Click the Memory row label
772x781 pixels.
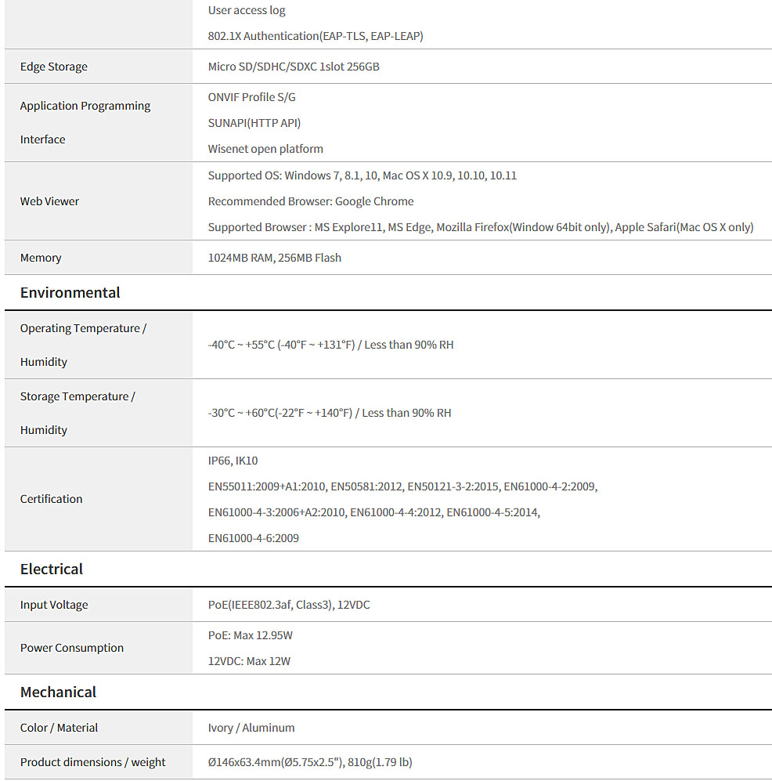(41, 258)
